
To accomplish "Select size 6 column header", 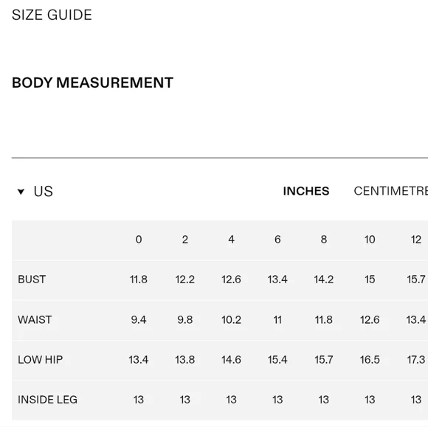I will point(277,240).
